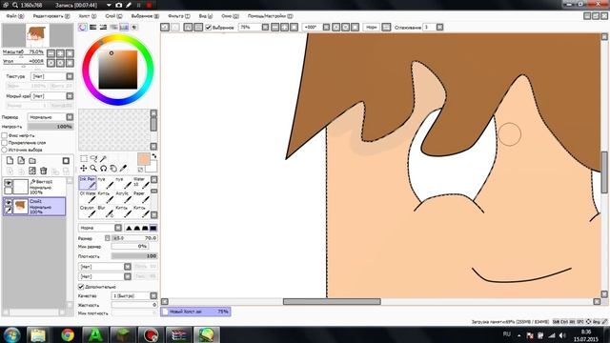Toggle the color wheel panel icon
The height and width of the screenshot is (343, 610).
83,27
